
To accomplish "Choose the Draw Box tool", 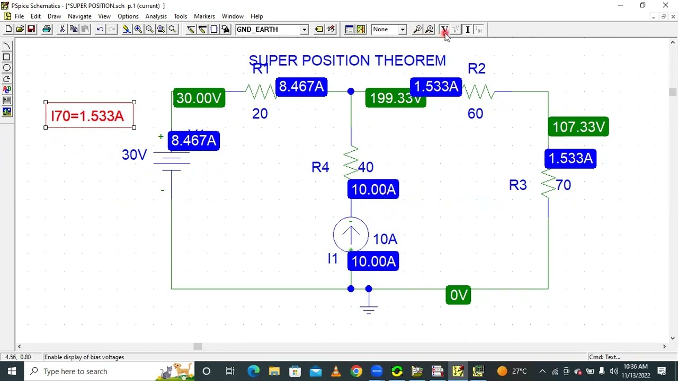I will coord(7,57).
